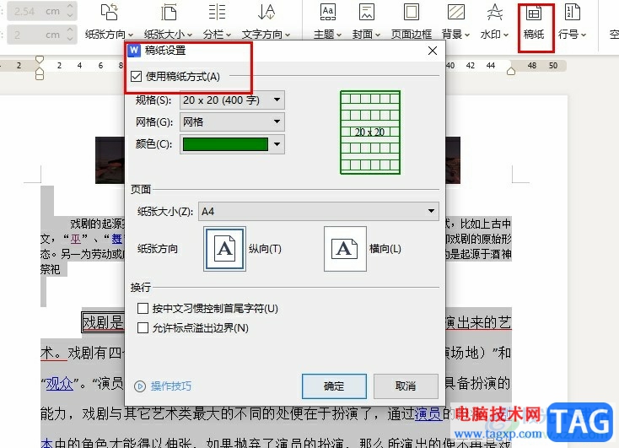Decrease the 2 cm margin stepper
This screenshot has height=448, width=619.
(x=70, y=39)
